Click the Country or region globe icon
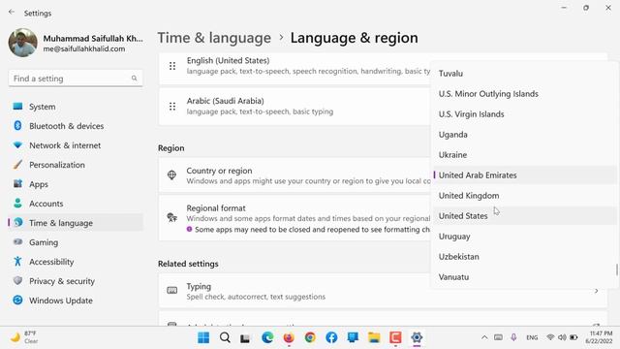Screen dimensions: 620x349 pos(171,174)
